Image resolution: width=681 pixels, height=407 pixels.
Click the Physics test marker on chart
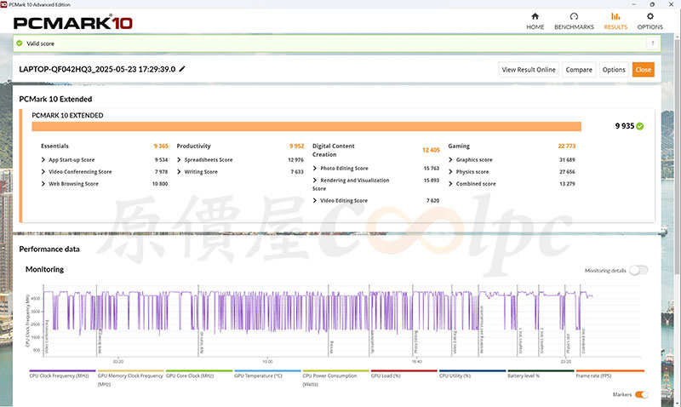click(x=568, y=344)
